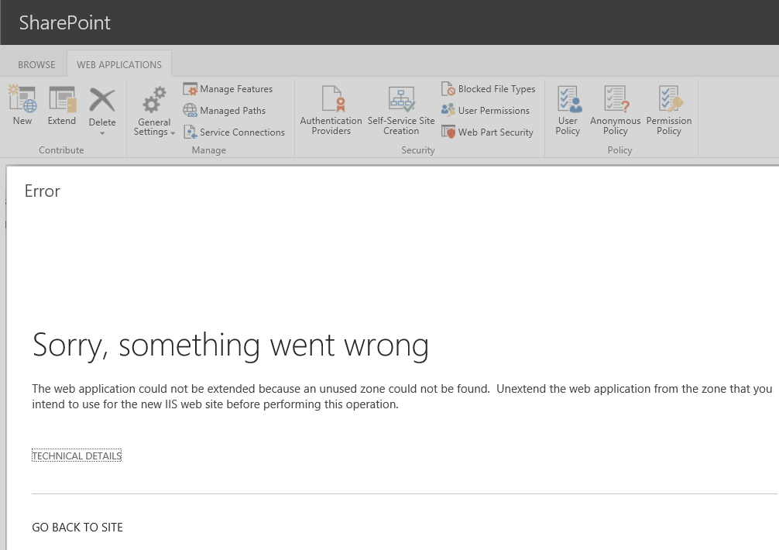Click the Service Connections label
The image size is (779, 550).
point(242,132)
